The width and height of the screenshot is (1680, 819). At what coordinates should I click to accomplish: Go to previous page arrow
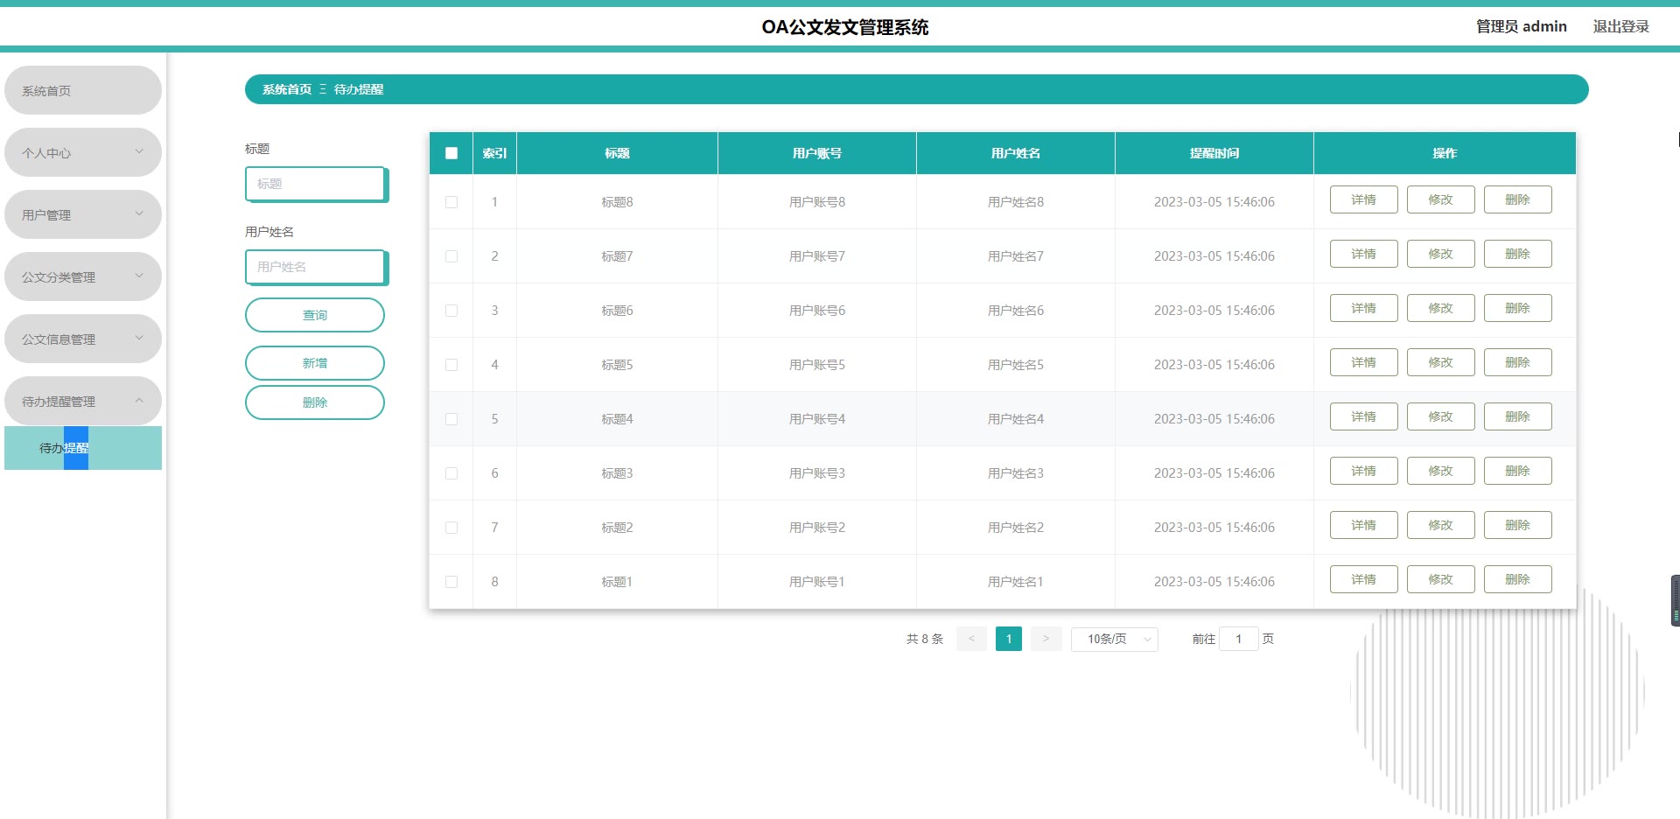click(x=971, y=639)
